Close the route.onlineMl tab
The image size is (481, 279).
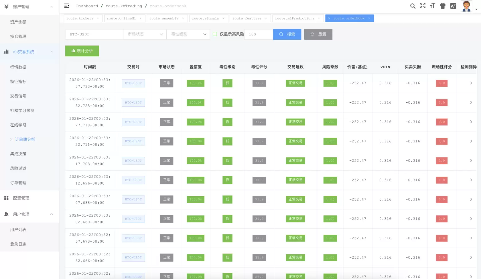pyautogui.click(x=140, y=18)
